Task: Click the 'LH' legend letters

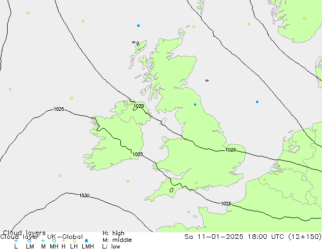Action: coord(74,246)
